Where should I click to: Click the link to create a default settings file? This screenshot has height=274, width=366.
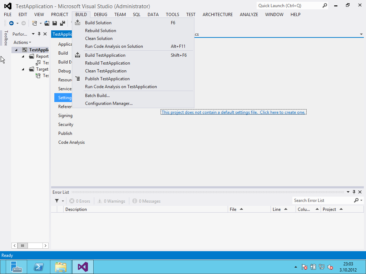233,112
